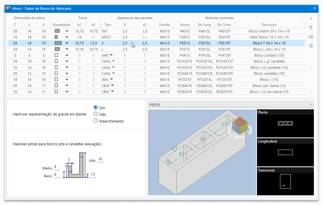
Task: Click the Transversal preview thumbnail
Action: coord(285,181)
